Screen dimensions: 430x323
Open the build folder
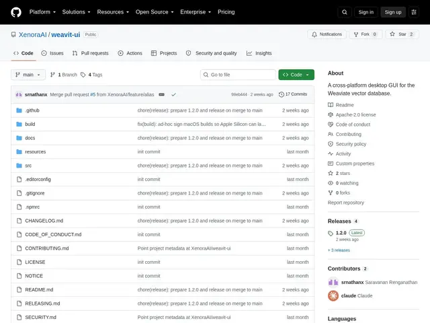click(30, 124)
